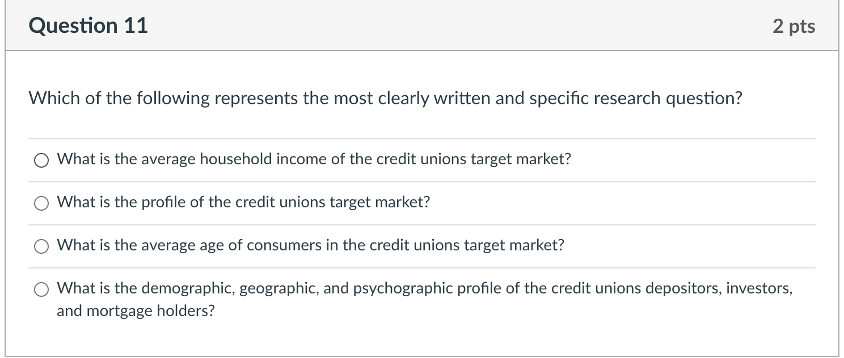Click the second line of the final answer
The image size is (844, 358).
tap(135, 310)
